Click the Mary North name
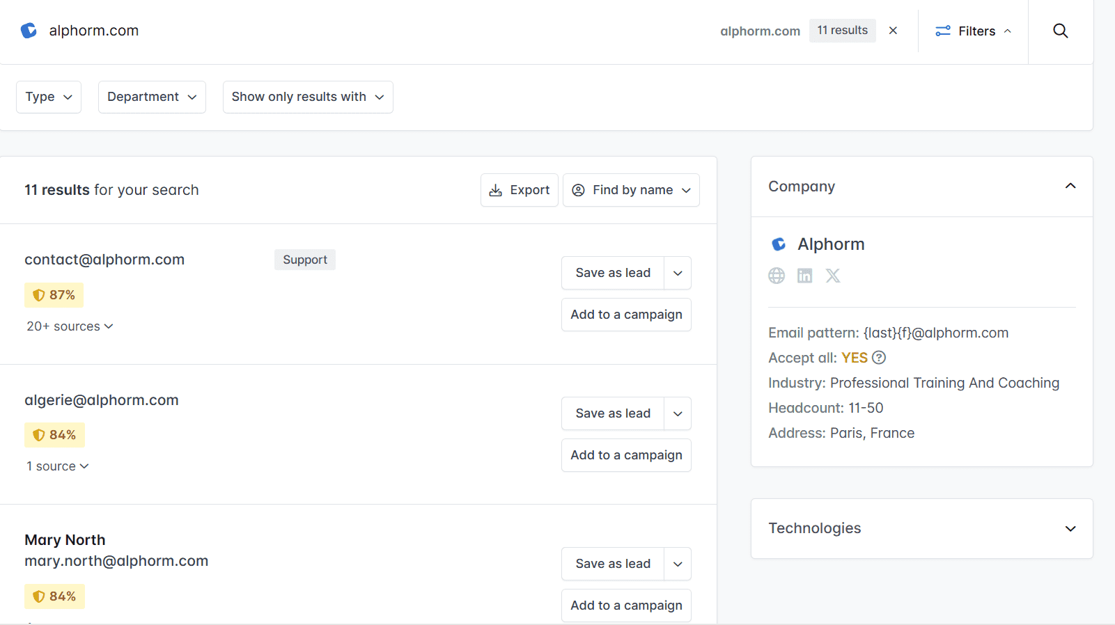This screenshot has width=1115, height=625. pos(65,540)
